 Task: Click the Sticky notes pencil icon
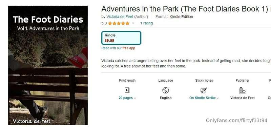click(x=204, y=90)
